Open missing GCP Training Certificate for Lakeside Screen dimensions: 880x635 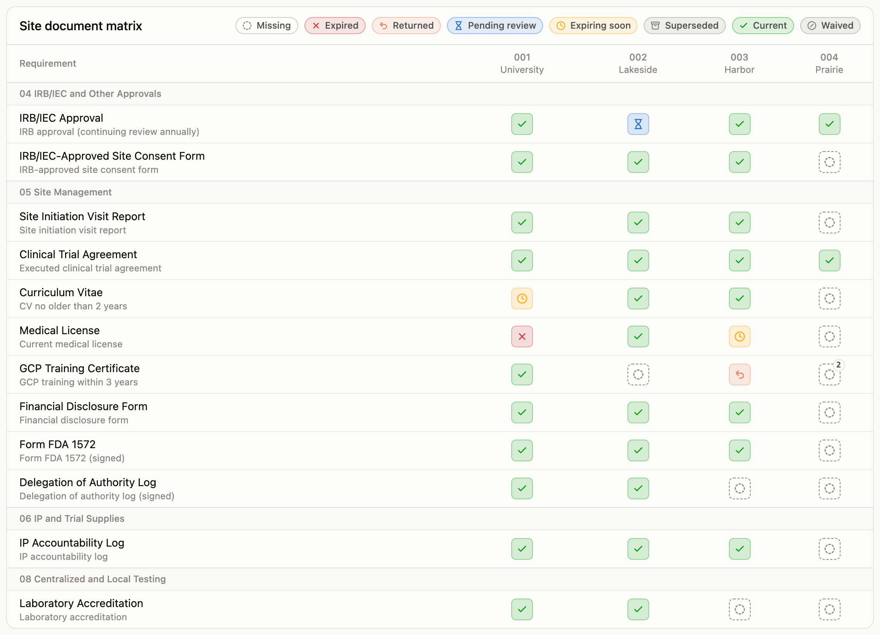point(638,375)
